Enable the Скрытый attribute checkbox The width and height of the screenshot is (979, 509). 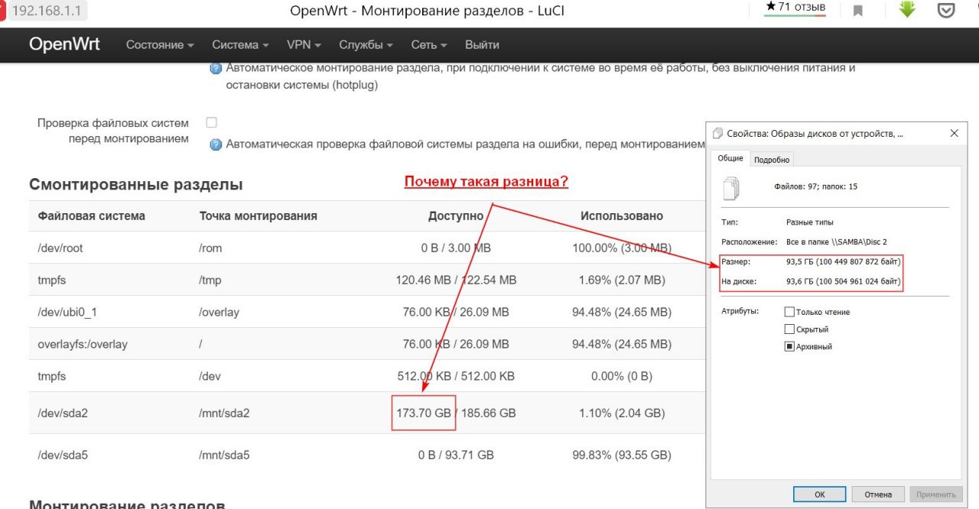(789, 329)
